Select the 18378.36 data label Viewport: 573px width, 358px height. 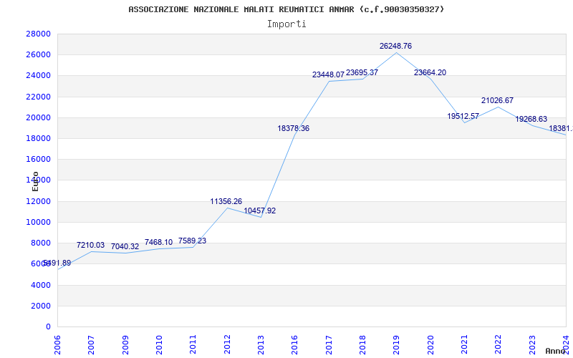click(x=293, y=128)
